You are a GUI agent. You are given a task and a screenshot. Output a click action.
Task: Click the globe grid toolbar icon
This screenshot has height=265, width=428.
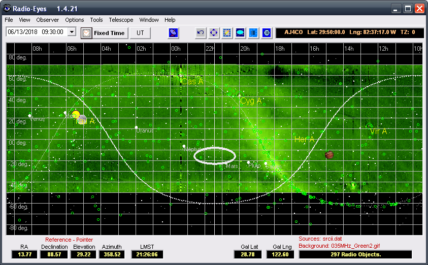point(267,33)
